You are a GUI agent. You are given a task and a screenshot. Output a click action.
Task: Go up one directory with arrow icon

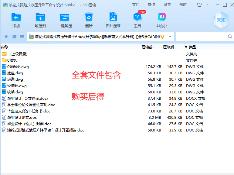[6, 37]
